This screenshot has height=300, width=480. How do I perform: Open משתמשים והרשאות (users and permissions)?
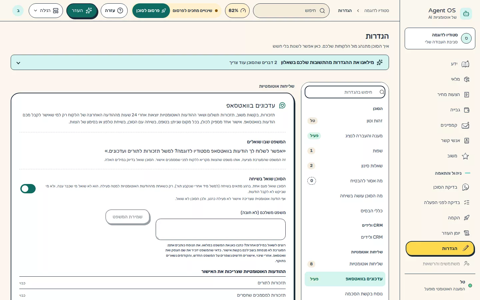[x=440, y=264]
